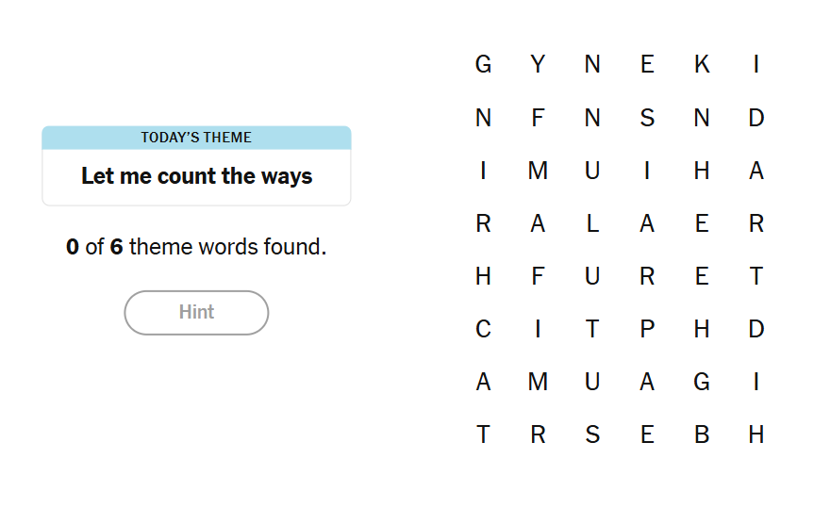Viewport: 814px width, 508px height.
Task: Choose the letter B in the grid
Action: coord(702,434)
